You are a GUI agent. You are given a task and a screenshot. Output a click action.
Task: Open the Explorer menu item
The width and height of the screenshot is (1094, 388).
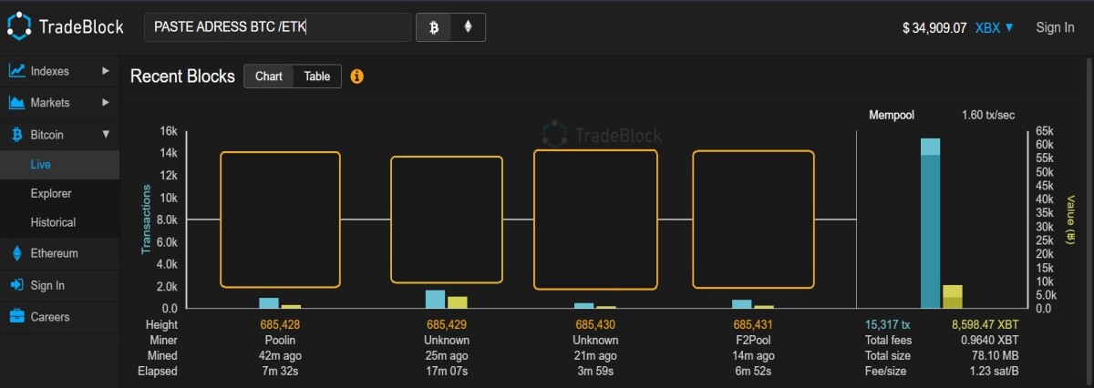coord(51,193)
